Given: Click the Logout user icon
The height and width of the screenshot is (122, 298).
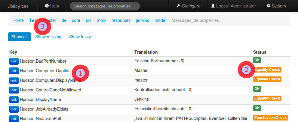Looking at the screenshot, I should (213, 6).
